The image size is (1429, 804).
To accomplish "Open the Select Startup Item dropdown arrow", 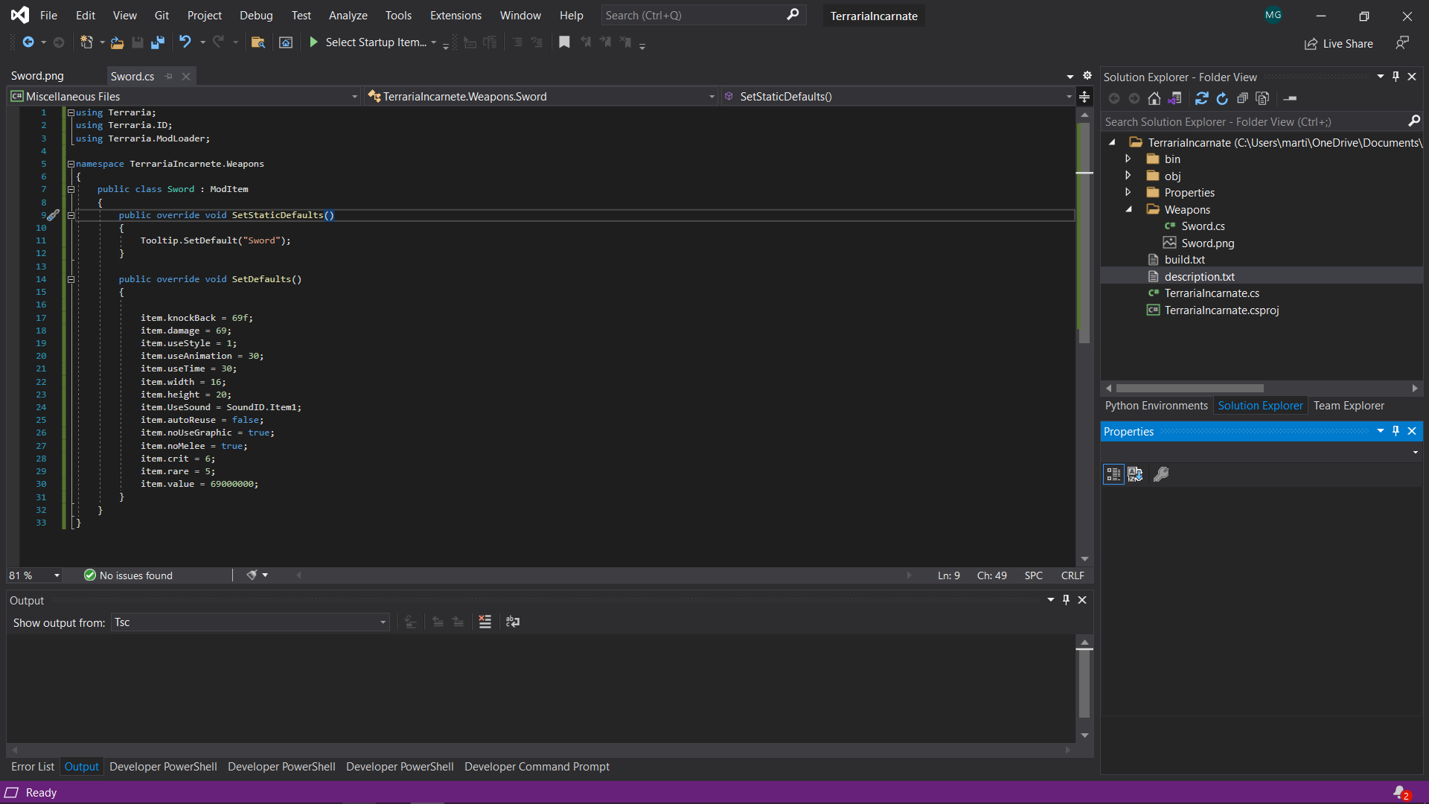I will 434,42.
